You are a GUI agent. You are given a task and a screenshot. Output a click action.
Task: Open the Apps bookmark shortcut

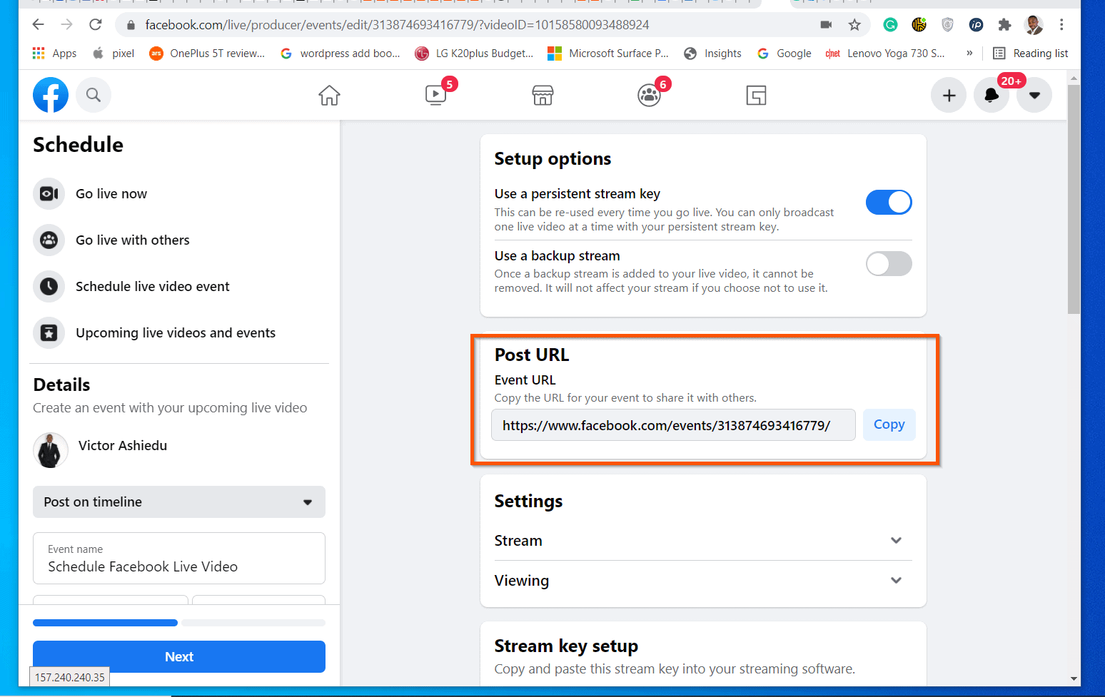54,54
